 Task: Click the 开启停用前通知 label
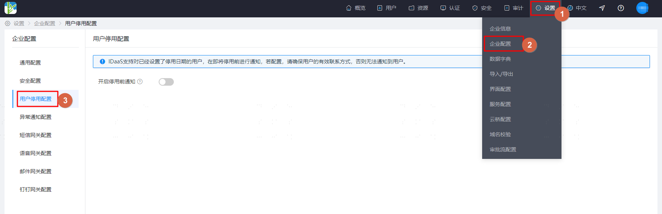[117, 82]
